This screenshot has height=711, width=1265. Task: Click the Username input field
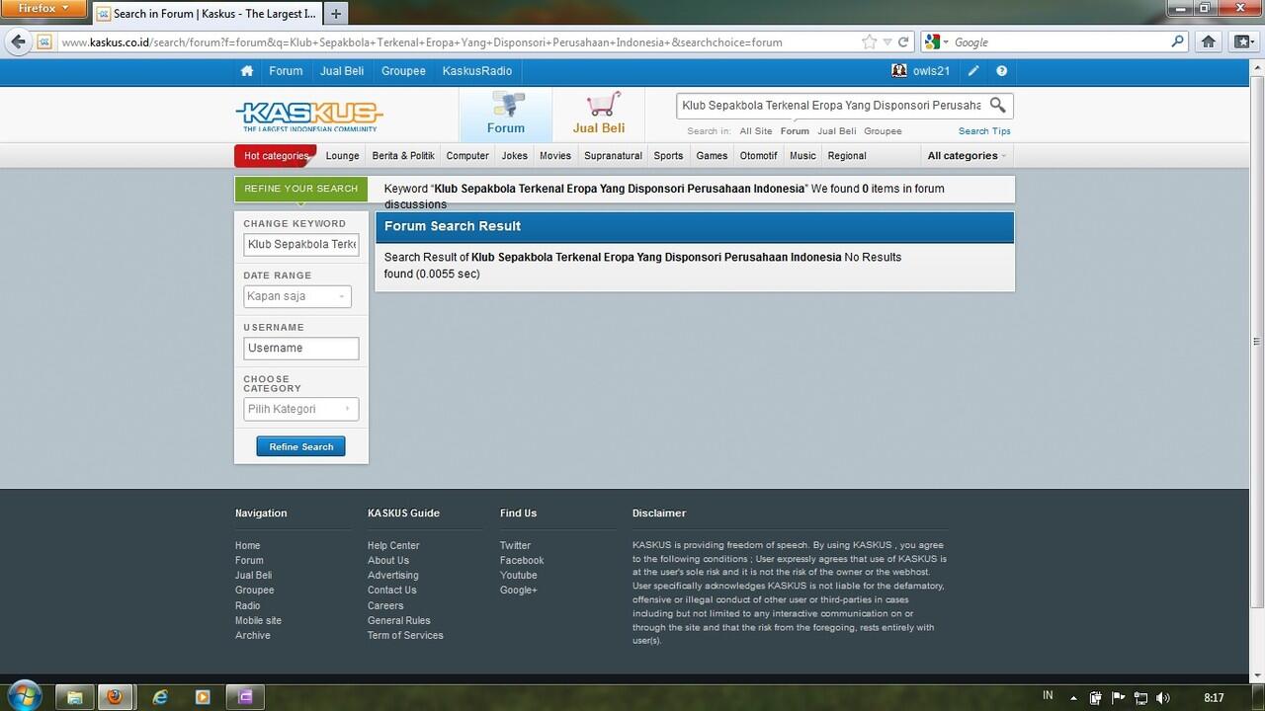point(301,348)
